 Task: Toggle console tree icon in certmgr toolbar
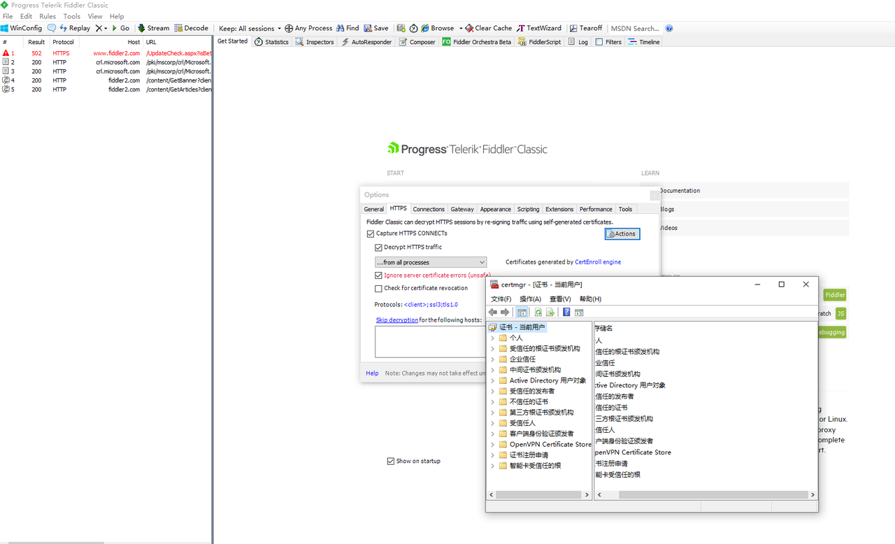click(x=522, y=313)
